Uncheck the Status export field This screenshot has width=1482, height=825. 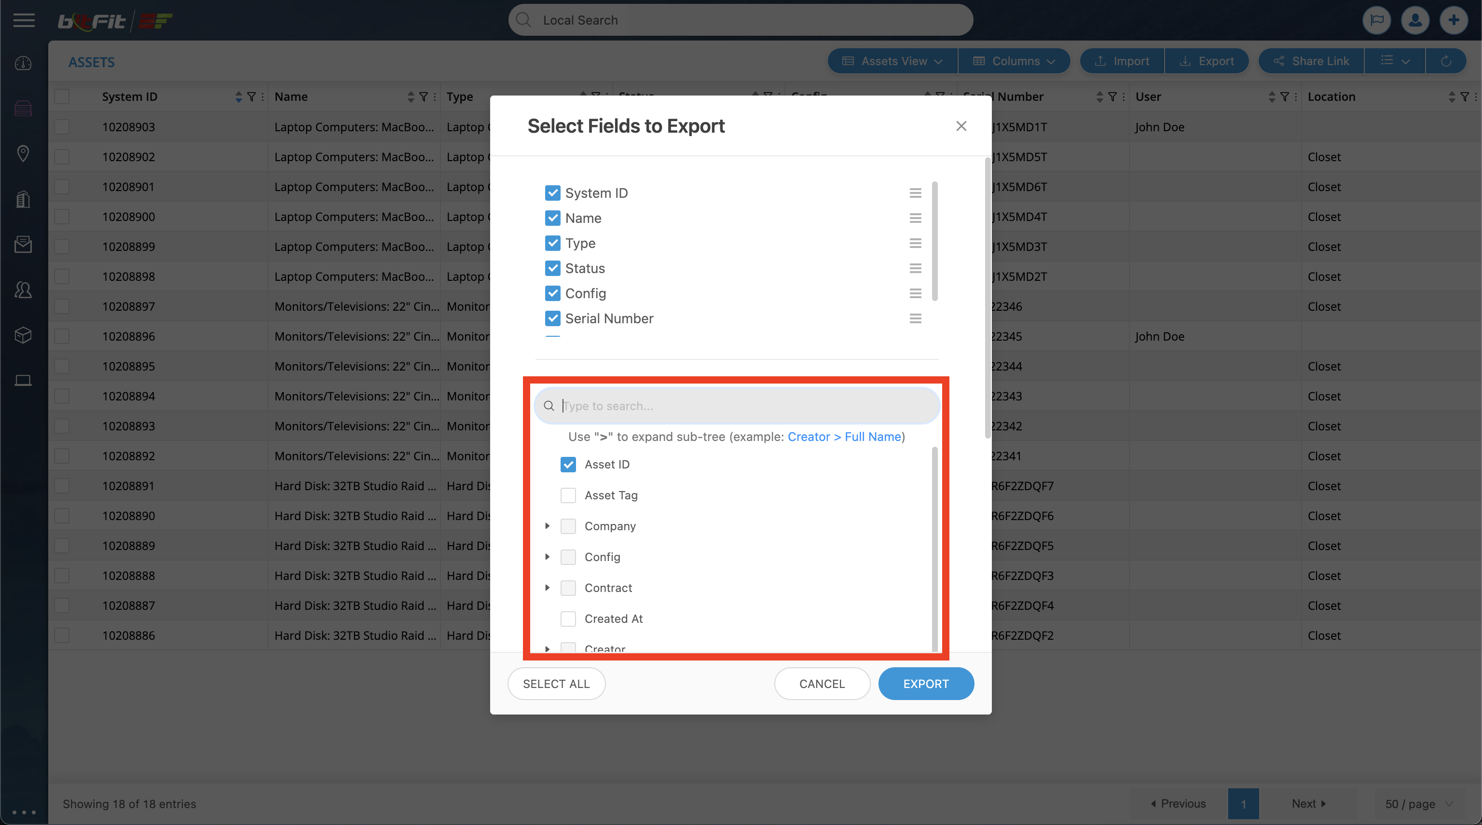pyautogui.click(x=552, y=269)
